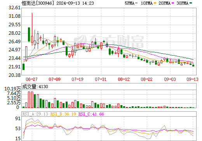The image size is (202, 141).
Task: Click the 20PMA legend label
Action: click(x=164, y=3)
